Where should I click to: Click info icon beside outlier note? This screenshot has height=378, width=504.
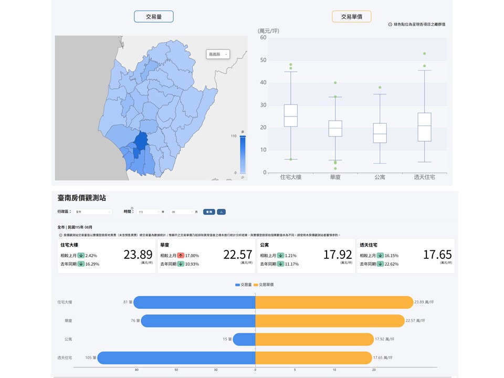390,25
